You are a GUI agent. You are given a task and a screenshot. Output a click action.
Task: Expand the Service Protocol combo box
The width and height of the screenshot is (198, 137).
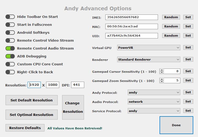[x=154, y=111]
